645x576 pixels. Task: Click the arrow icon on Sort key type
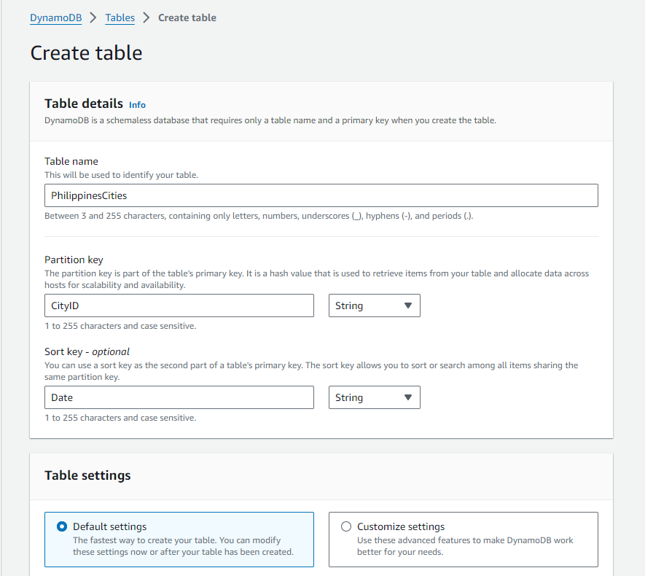(x=407, y=397)
